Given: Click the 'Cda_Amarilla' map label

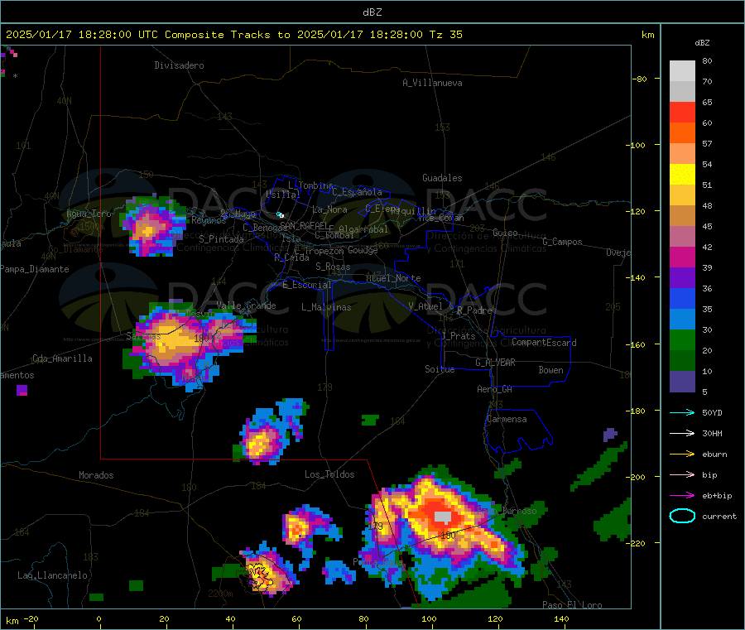Looking at the screenshot, I should point(62,358).
